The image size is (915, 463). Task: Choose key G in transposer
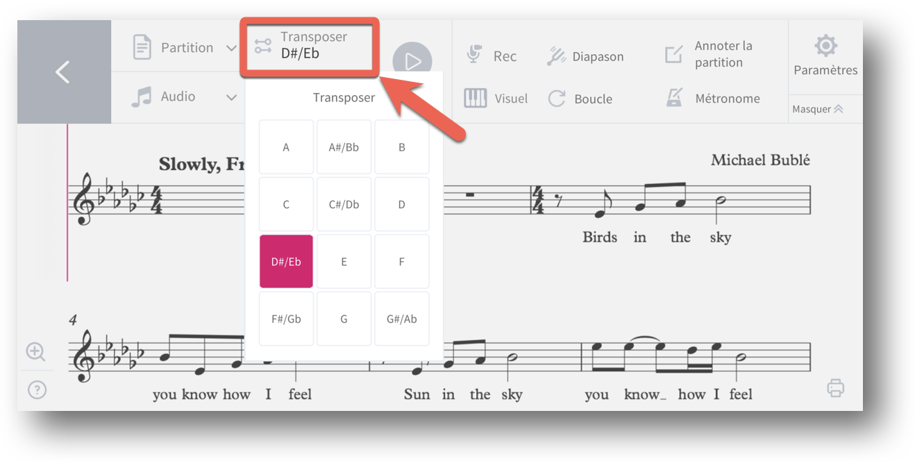click(344, 319)
